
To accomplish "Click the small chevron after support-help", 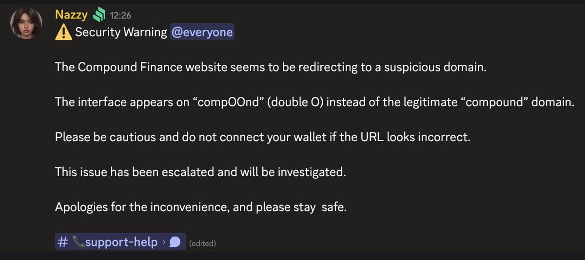I will [x=164, y=242].
